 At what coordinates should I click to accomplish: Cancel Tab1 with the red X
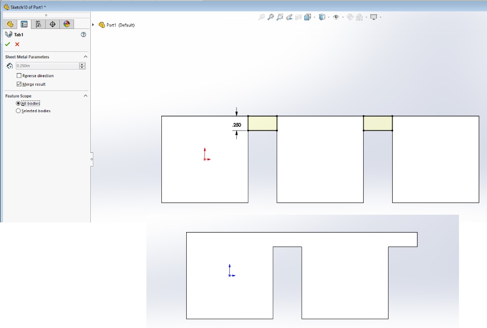point(17,44)
